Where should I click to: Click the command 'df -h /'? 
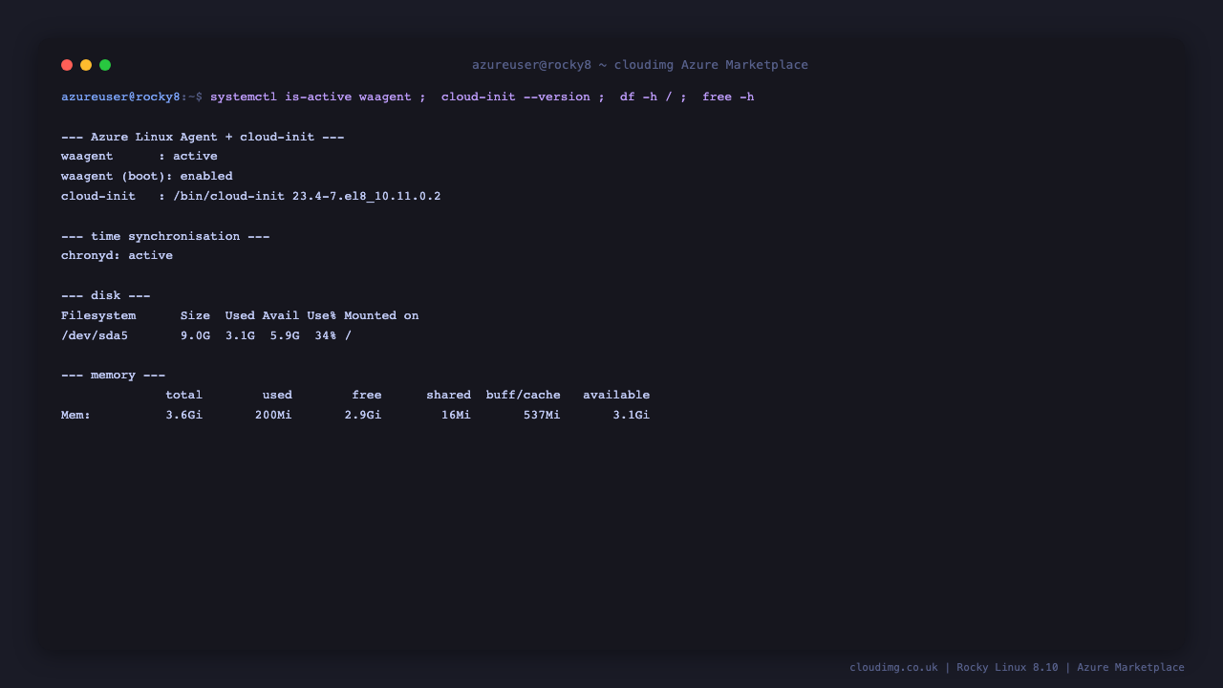click(646, 97)
